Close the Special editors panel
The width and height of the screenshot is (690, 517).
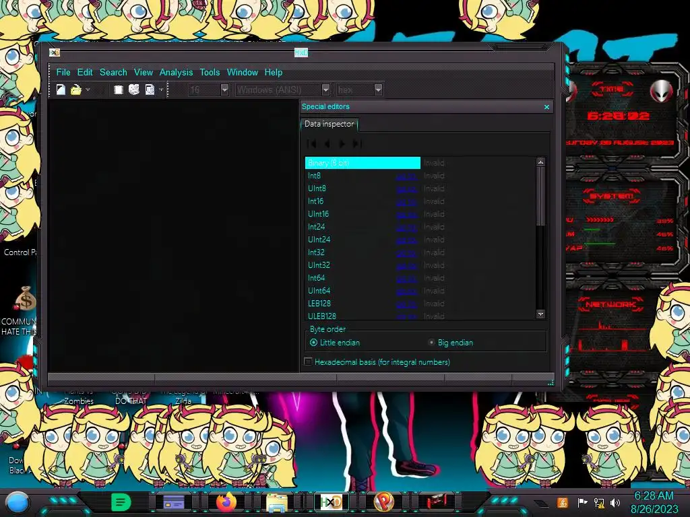pos(546,107)
